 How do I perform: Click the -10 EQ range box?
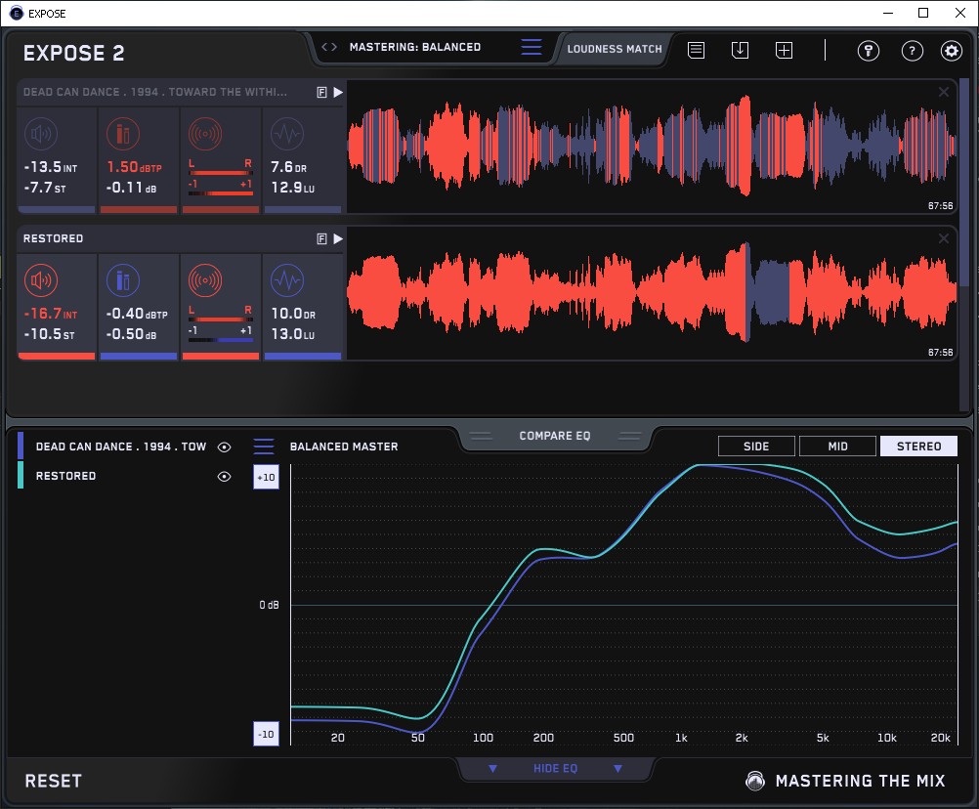266,734
